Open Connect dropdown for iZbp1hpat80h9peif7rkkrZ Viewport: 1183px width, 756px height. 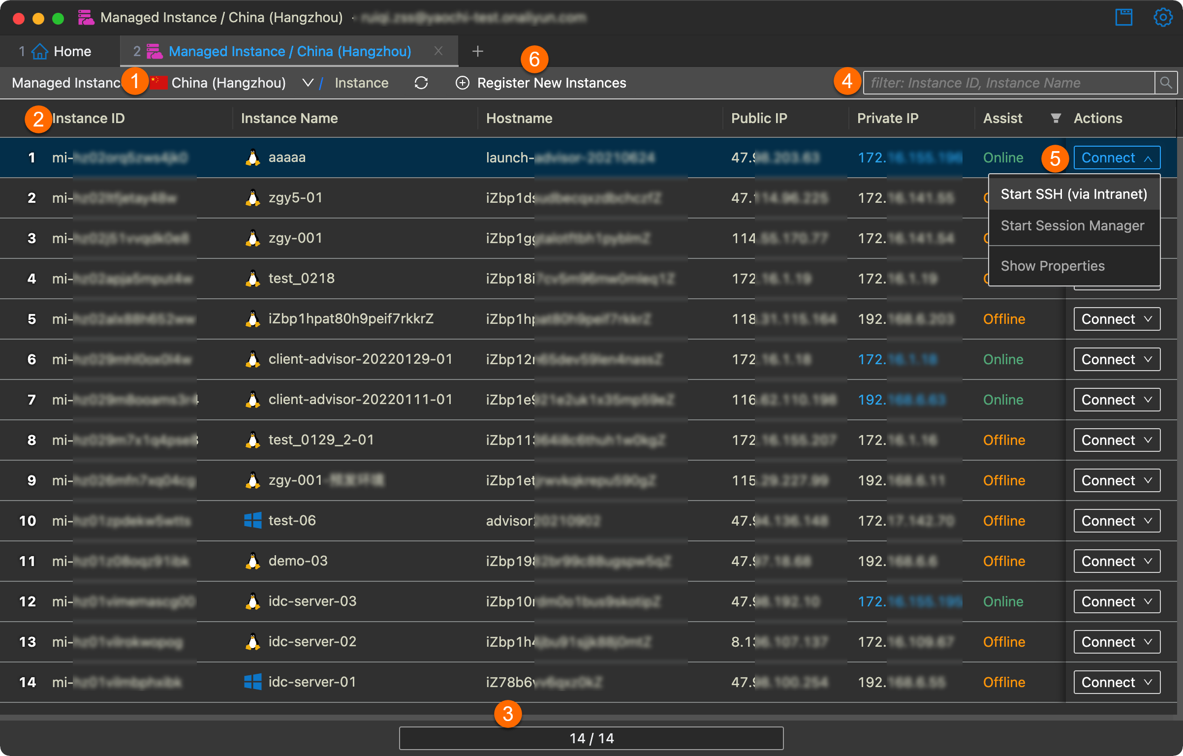(x=1117, y=318)
